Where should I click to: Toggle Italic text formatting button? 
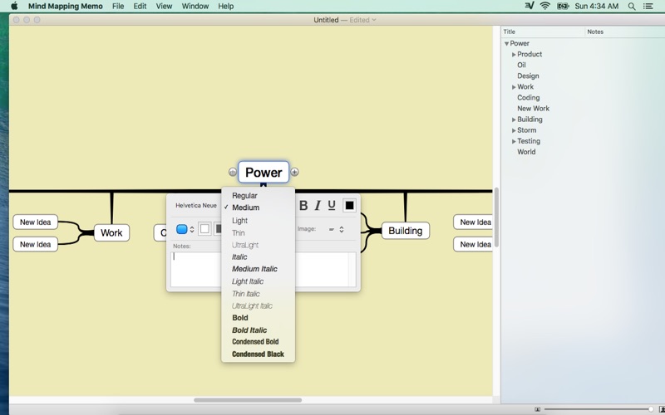(x=318, y=205)
